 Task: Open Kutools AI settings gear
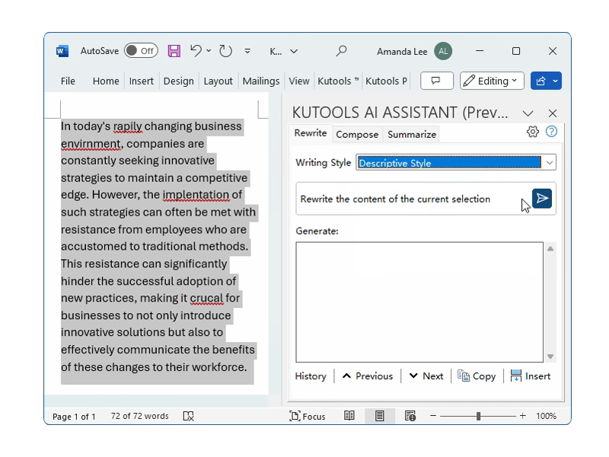tap(533, 132)
